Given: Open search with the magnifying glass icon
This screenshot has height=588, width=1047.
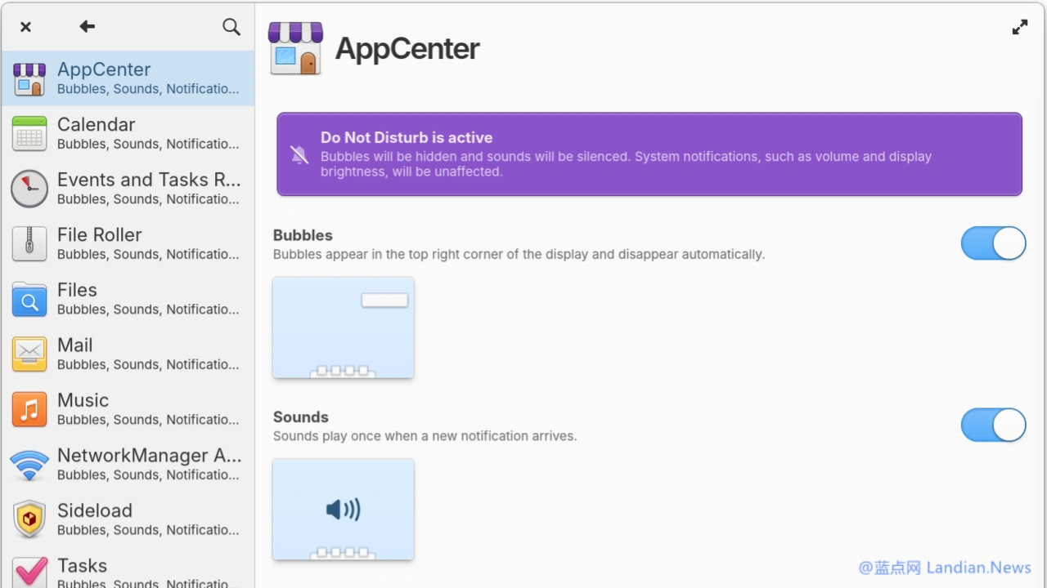Looking at the screenshot, I should point(231,27).
